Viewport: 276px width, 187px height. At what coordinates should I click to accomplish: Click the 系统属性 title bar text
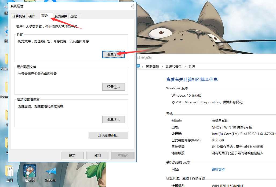(x=17, y=6)
